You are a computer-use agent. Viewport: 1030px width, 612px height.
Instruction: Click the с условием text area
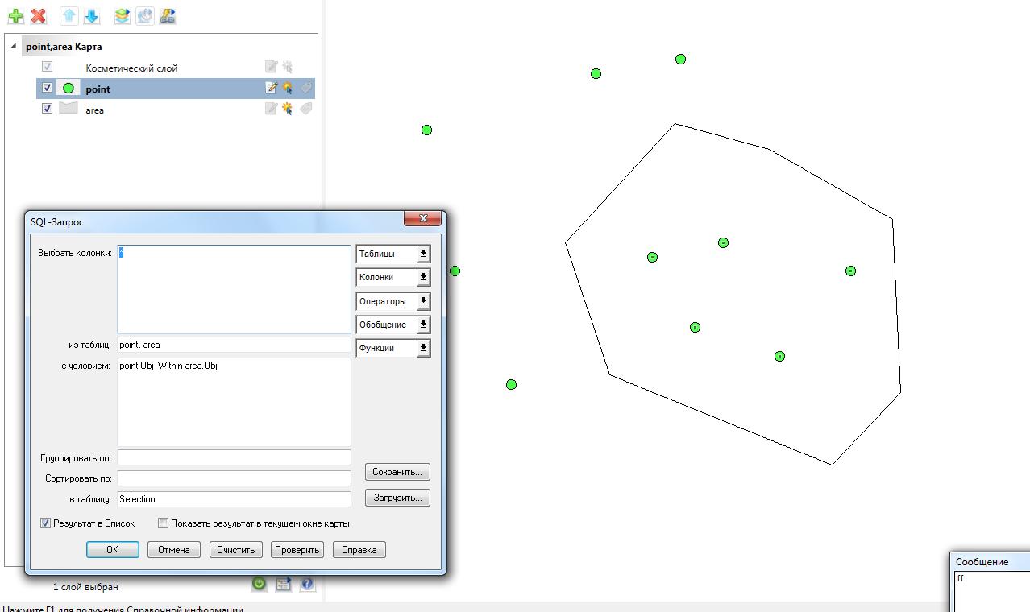click(234, 402)
